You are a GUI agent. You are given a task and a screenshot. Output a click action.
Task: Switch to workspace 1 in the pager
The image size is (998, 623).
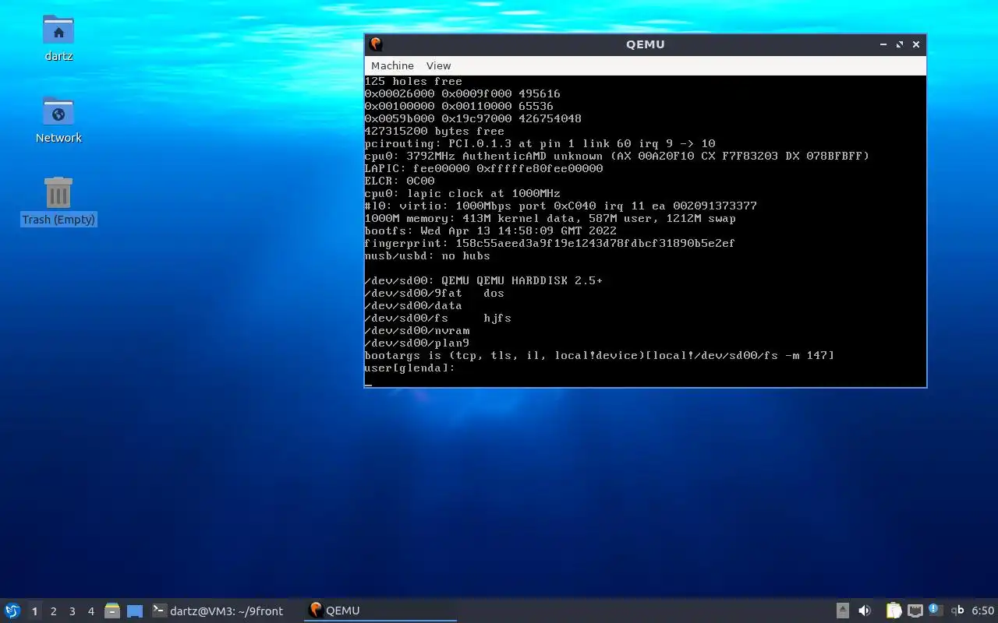pyautogui.click(x=34, y=611)
